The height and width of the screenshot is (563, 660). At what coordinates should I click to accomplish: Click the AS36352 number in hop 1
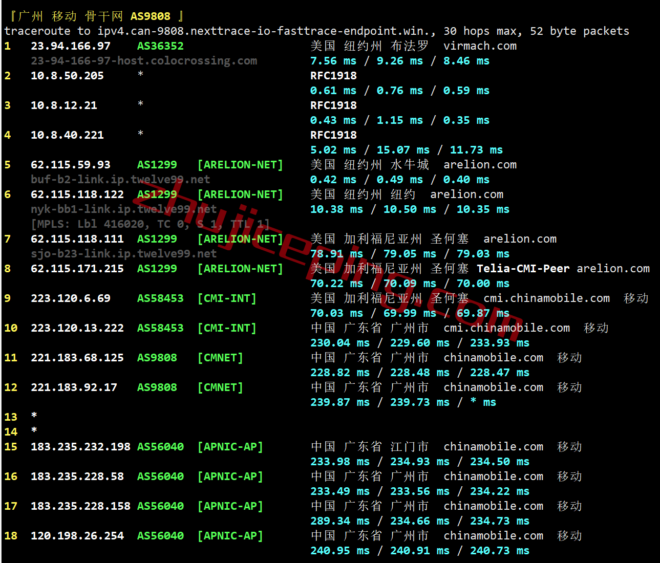point(160,46)
